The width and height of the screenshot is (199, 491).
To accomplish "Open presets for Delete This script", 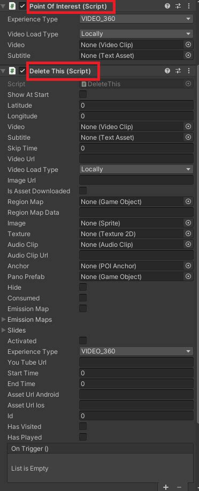I will click(178, 71).
